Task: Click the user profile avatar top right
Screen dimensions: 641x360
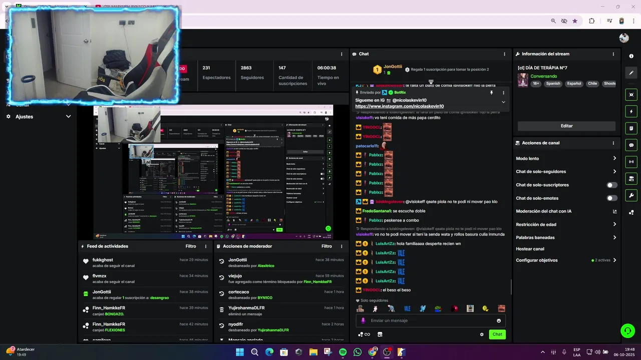Action: click(624, 38)
